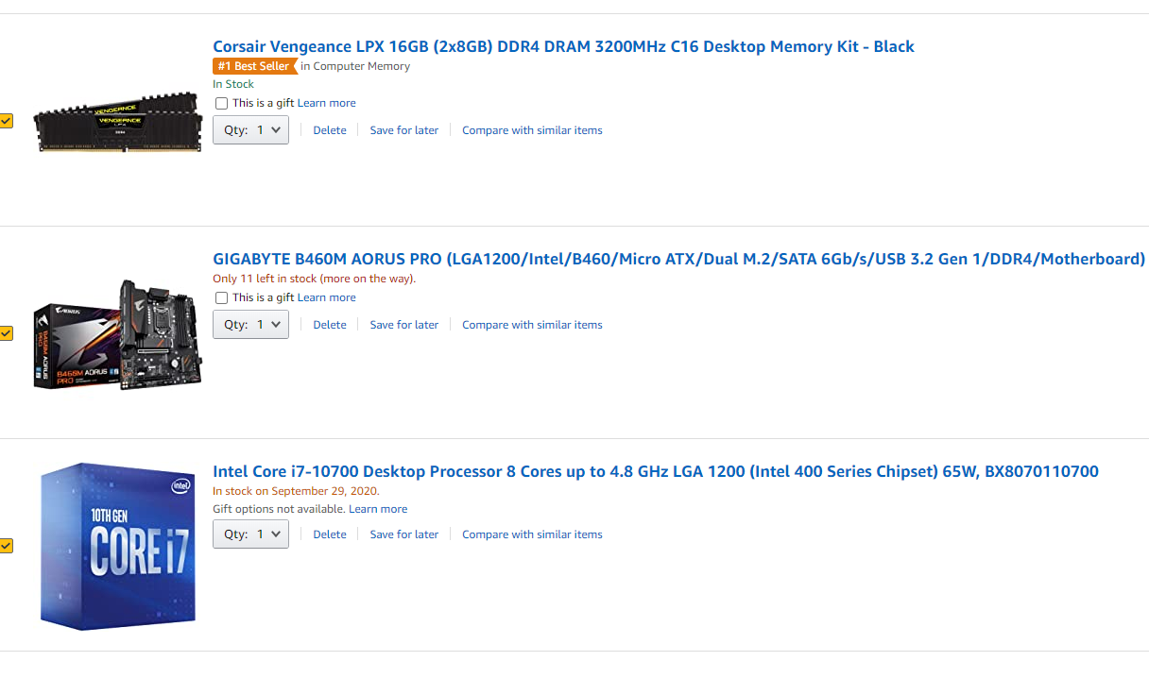Expand quantity dropdown for Intel Core i7

pyautogui.click(x=250, y=534)
